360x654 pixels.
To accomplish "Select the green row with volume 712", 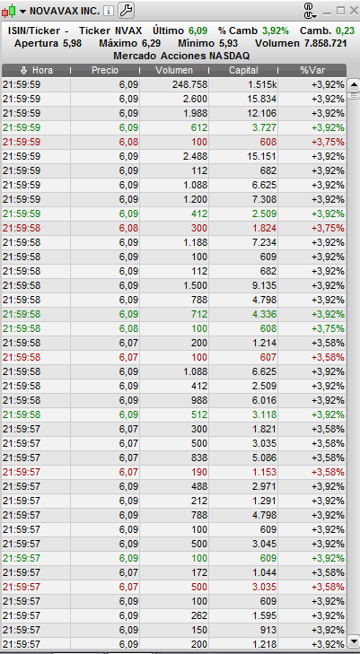I will (174, 314).
